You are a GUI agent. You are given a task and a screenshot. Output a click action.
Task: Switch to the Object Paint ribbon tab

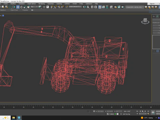point(14,10)
